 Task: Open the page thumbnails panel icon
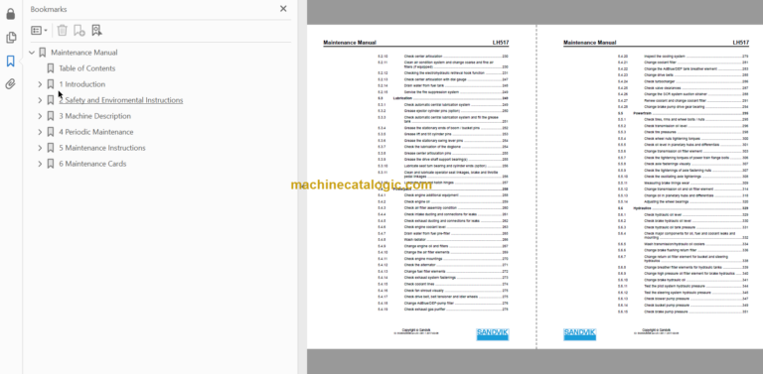point(10,38)
